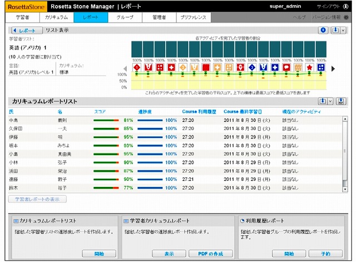Click the 100% progress bar for 伊藤
This screenshot has width=356, height=262.
(x=150, y=137)
